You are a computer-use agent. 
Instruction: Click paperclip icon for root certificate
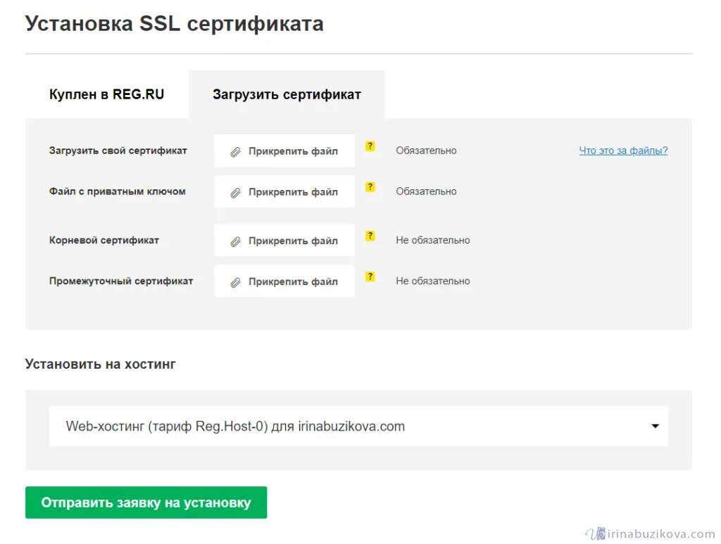[235, 241]
